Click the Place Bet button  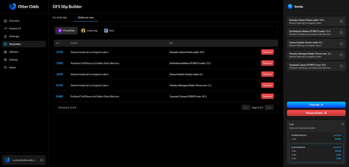316,105
